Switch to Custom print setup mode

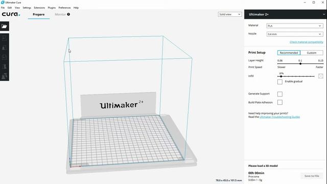pos(312,53)
